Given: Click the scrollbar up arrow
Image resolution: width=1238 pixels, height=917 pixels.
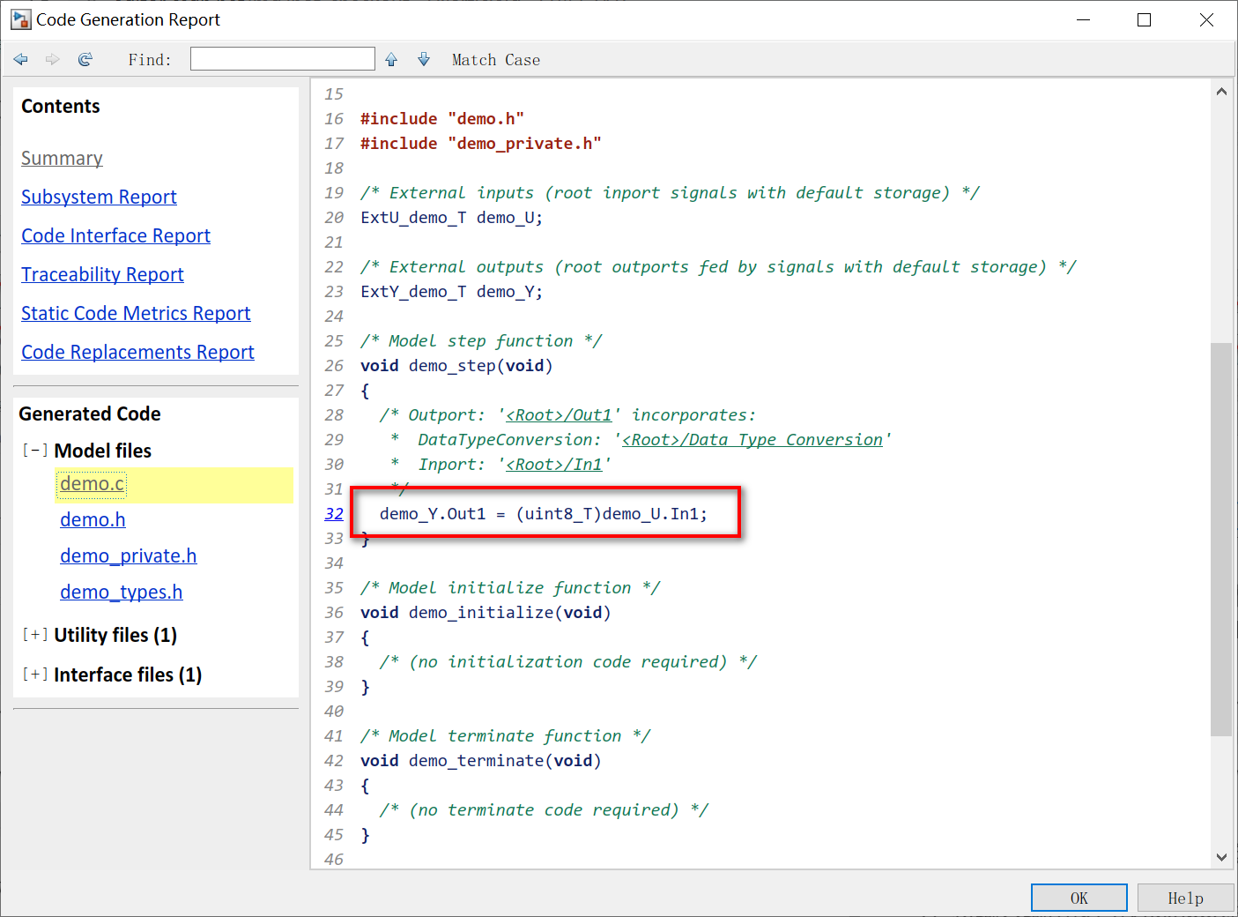Looking at the screenshot, I should pos(1221,92).
